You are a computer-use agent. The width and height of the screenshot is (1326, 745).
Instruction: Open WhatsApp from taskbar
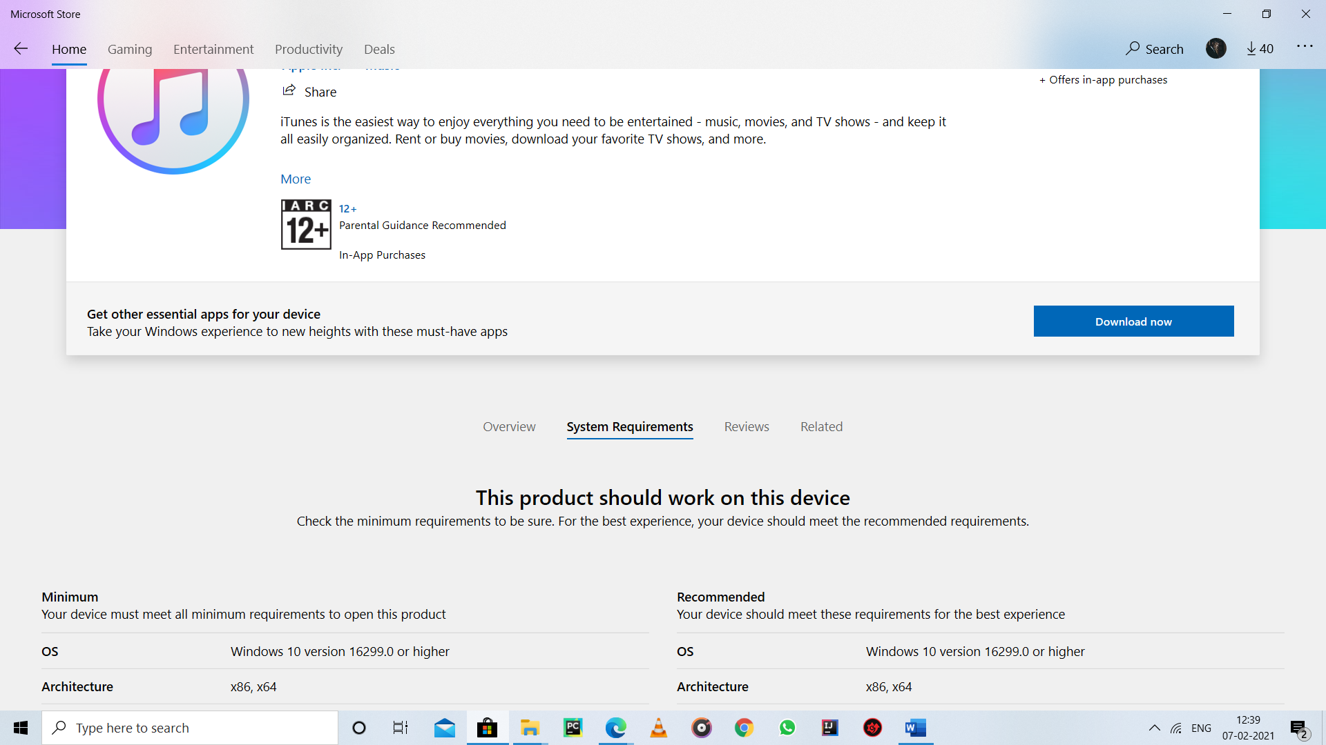click(x=787, y=728)
